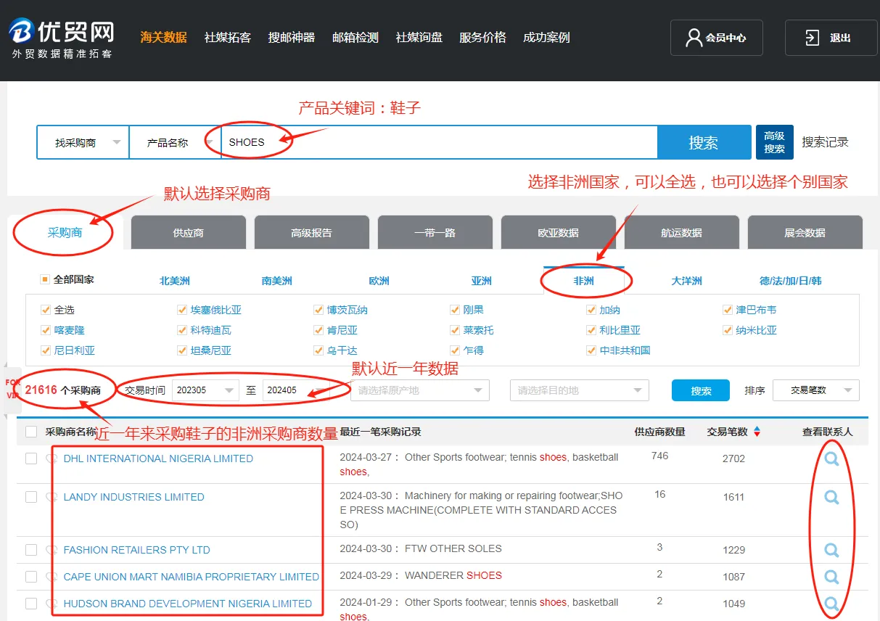Click the 优贸网 logo
880x621 pixels.
[x=62, y=38]
